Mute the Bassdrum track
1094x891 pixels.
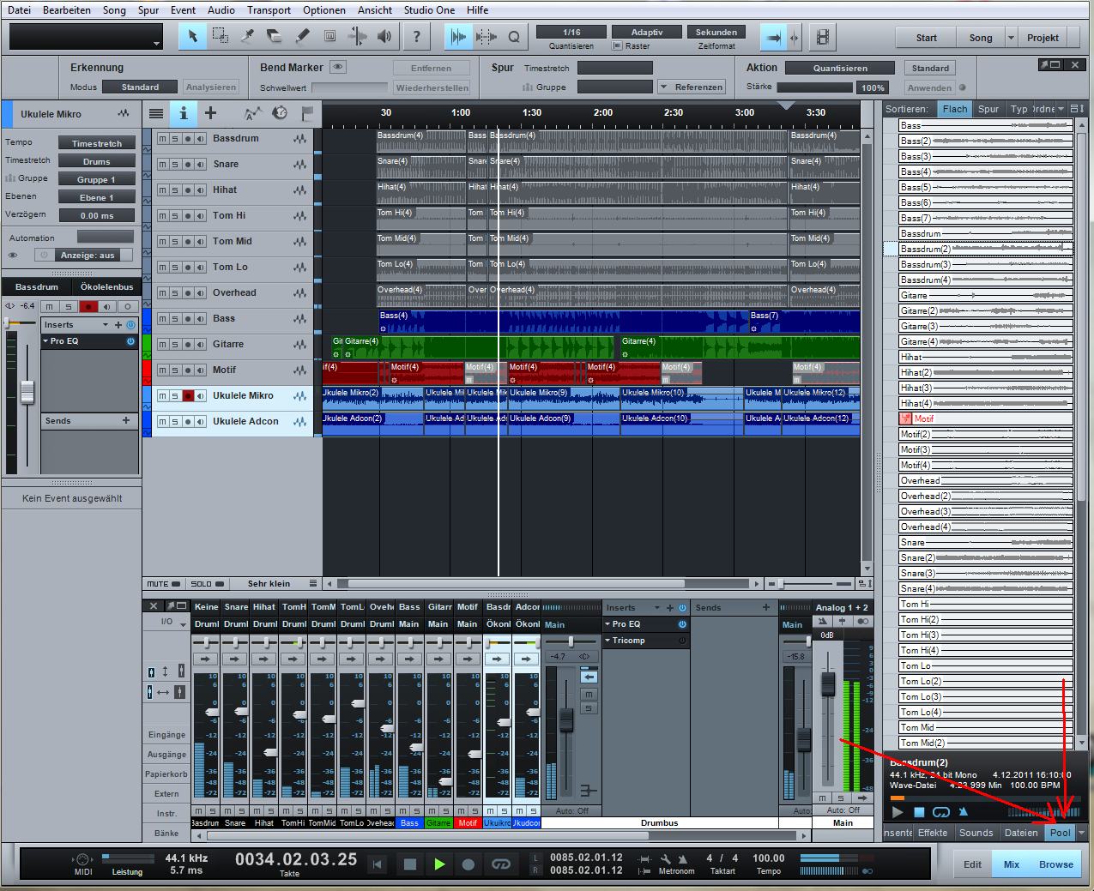point(162,139)
